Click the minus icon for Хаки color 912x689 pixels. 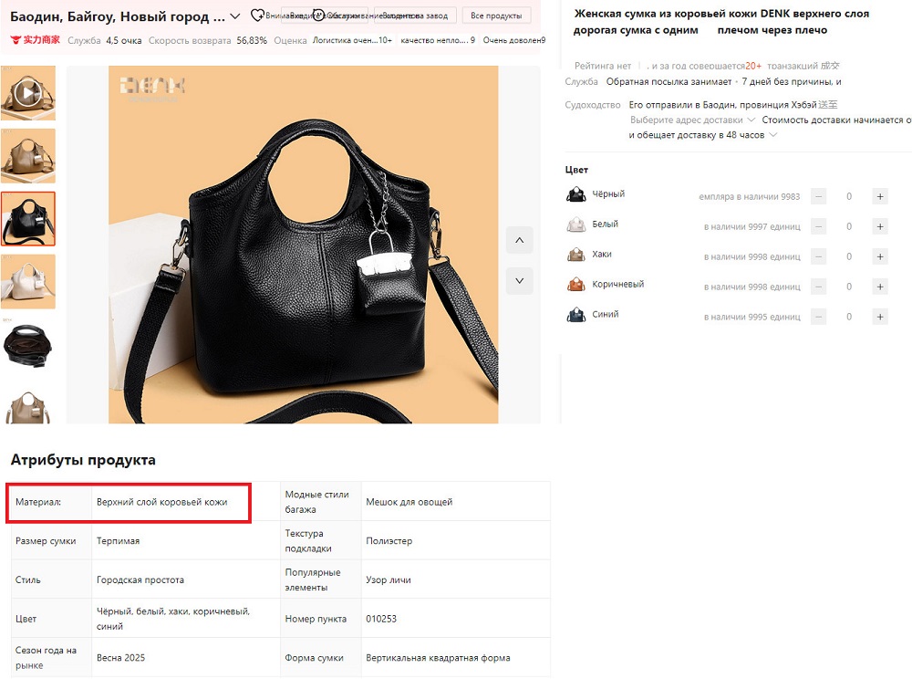point(819,256)
